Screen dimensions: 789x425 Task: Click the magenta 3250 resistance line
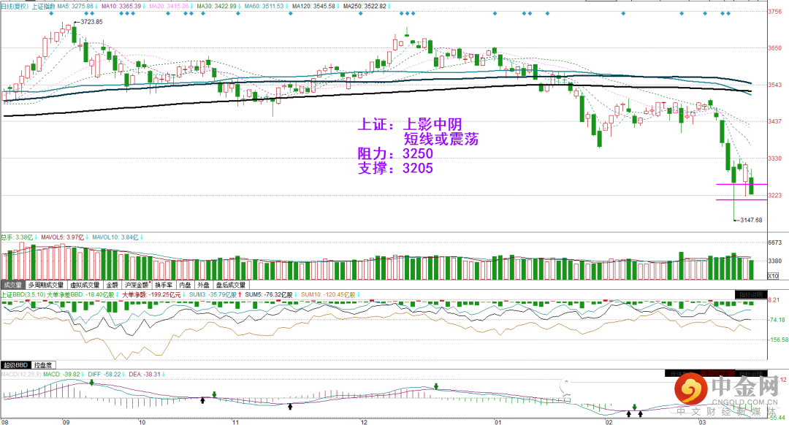coord(742,185)
